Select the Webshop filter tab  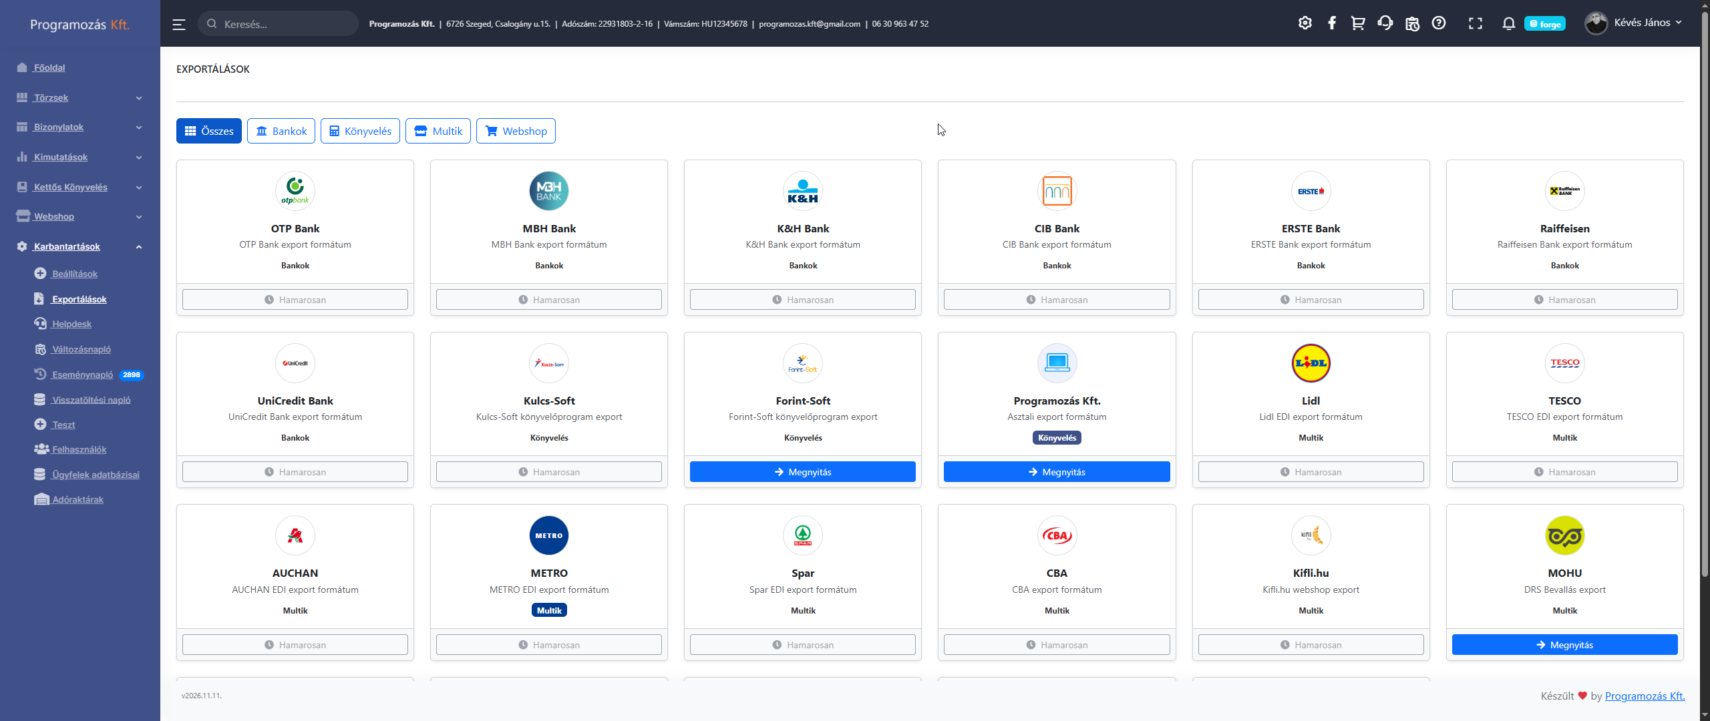tap(516, 131)
